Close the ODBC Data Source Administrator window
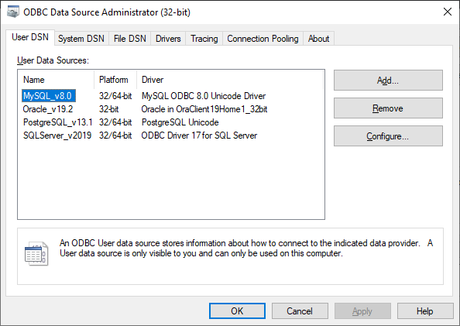Viewport: 460px width, 326px height. 448,12
